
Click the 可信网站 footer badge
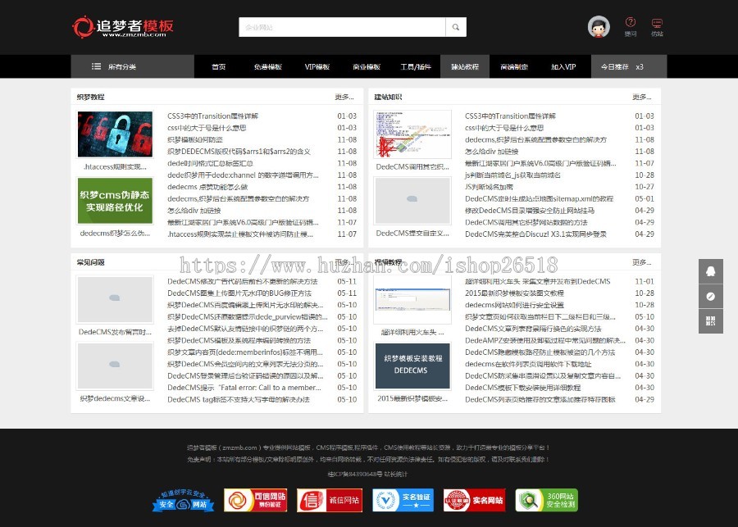[x=256, y=500]
